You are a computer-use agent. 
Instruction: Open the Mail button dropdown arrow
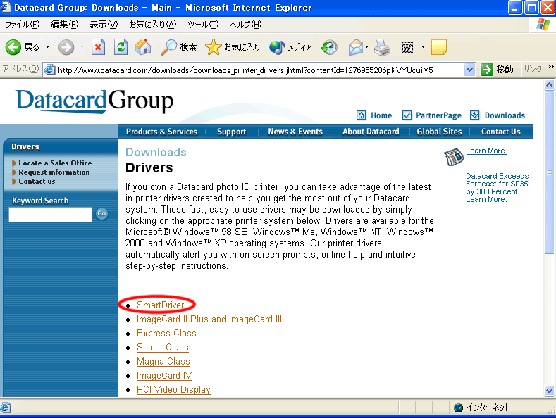pos(367,47)
